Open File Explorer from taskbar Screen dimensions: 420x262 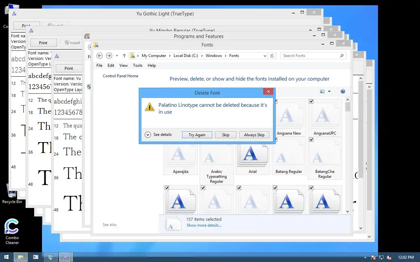point(20,257)
